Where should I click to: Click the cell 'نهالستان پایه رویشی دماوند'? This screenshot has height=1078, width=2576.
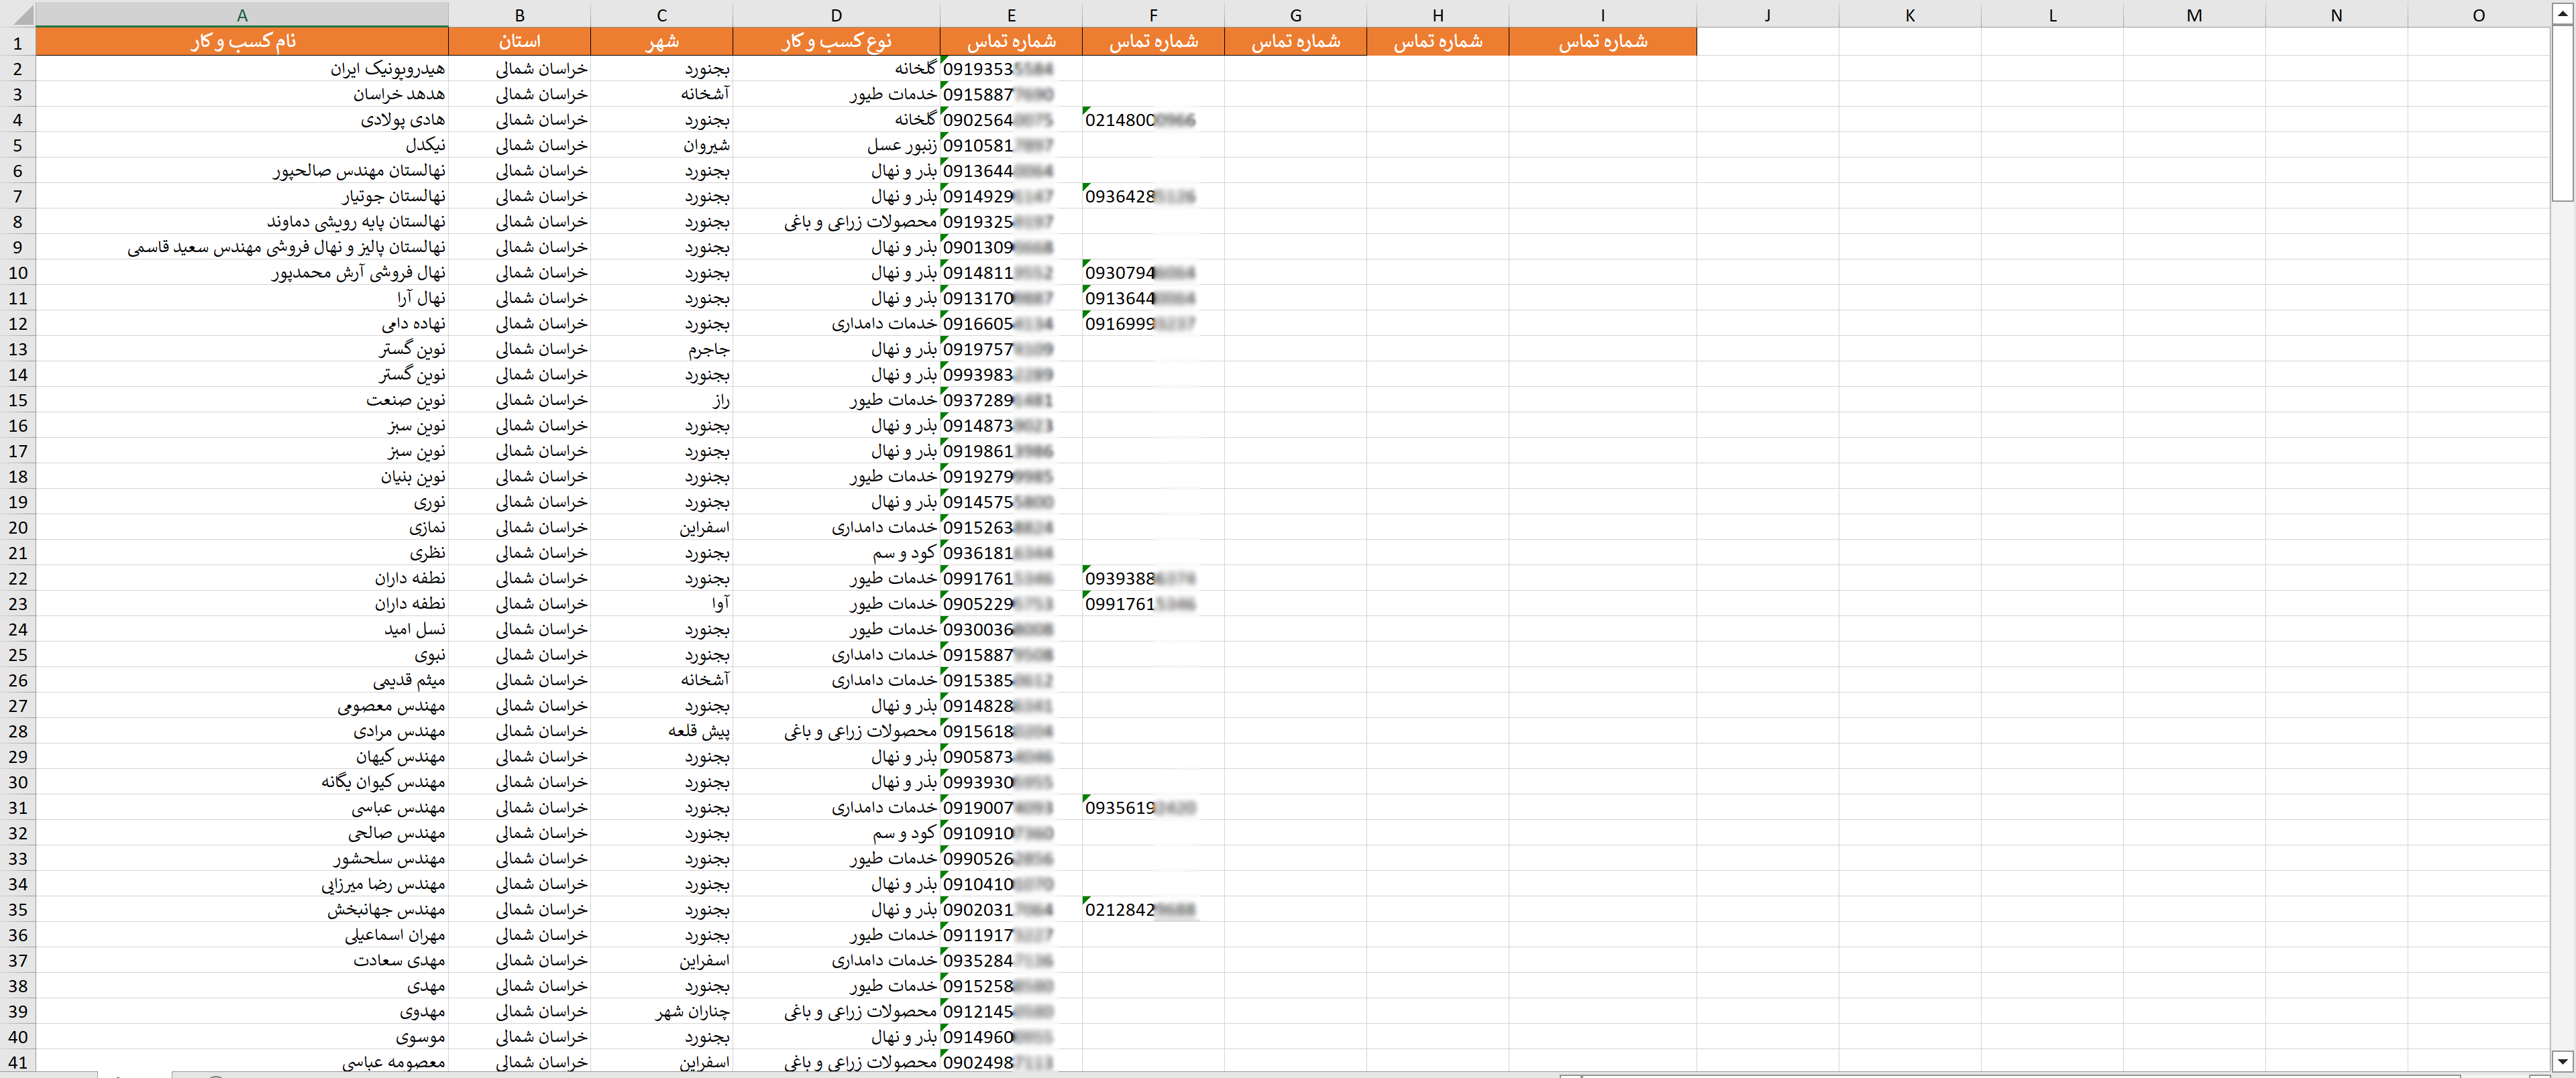(x=242, y=222)
